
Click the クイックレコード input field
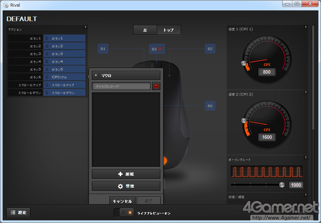click(x=121, y=86)
